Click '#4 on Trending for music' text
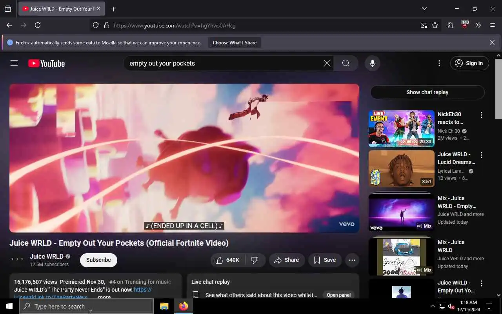 (140, 282)
